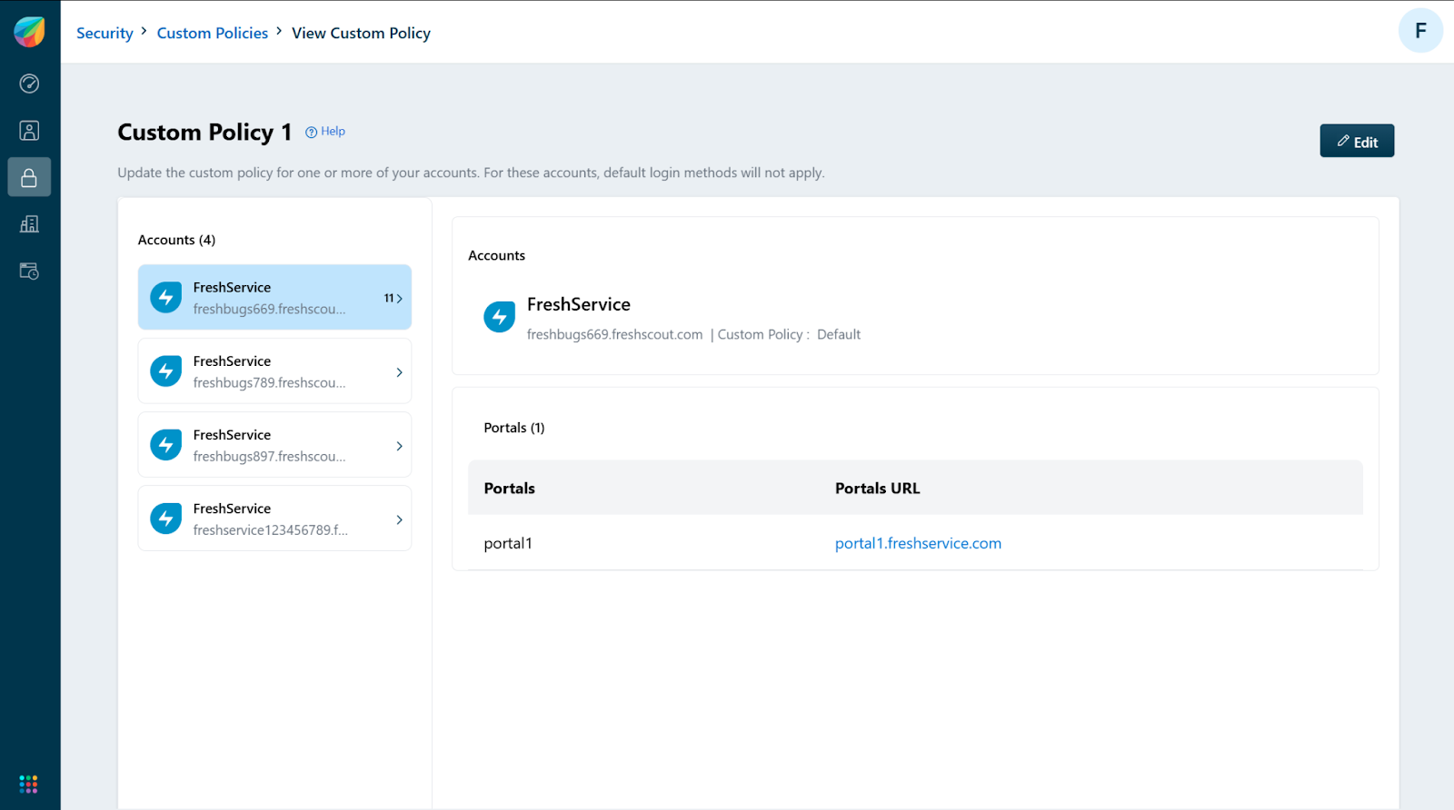Click the user avatar F

(1420, 31)
